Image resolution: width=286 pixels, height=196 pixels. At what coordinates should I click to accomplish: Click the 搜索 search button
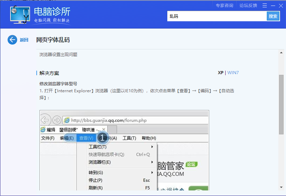273,16
